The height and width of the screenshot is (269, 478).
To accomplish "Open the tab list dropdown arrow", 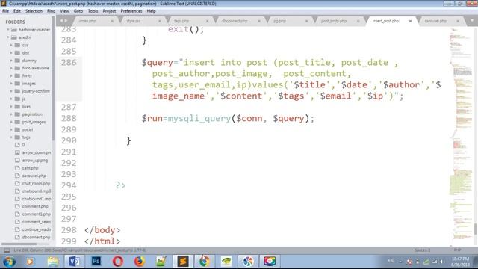I will 472,21.
